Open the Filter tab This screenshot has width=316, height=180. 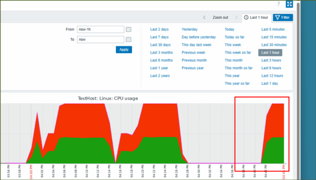click(x=283, y=18)
